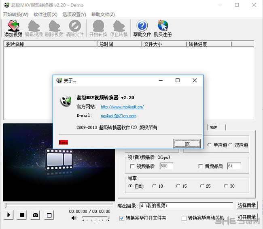Click the mp4soft@21cn.com email link
This screenshot has width=263, height=229.
(119, 116)
